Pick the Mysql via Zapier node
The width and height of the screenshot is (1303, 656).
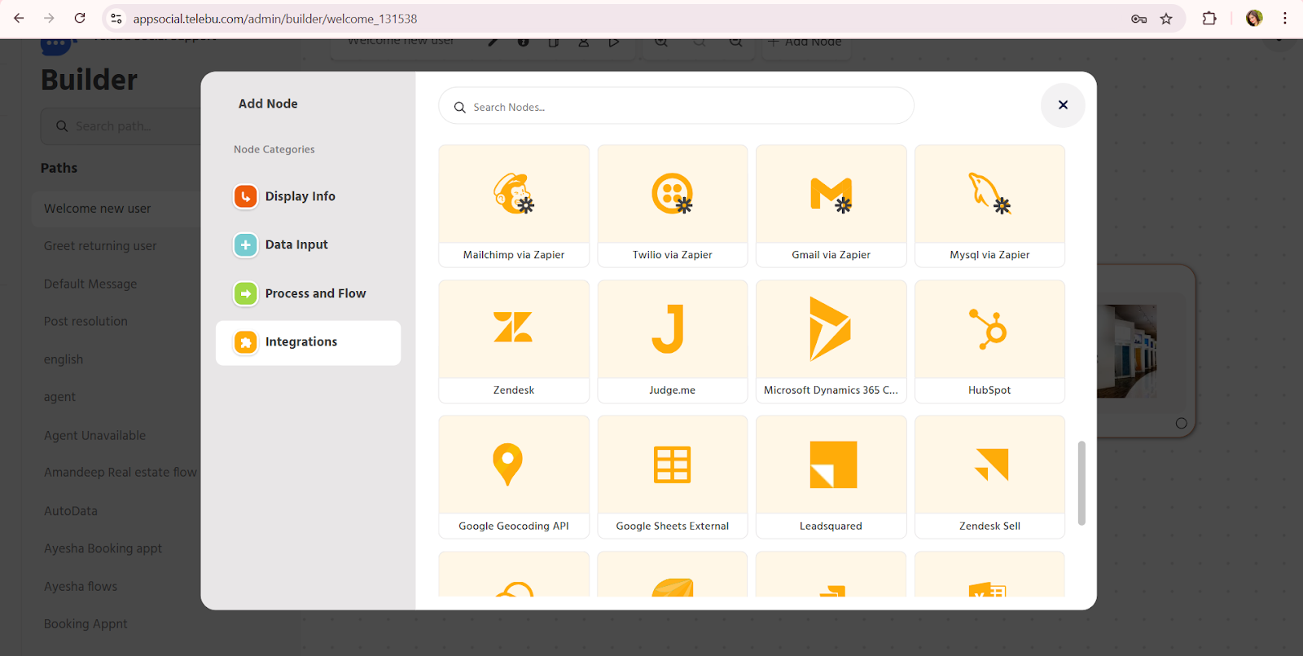point(989,205)
